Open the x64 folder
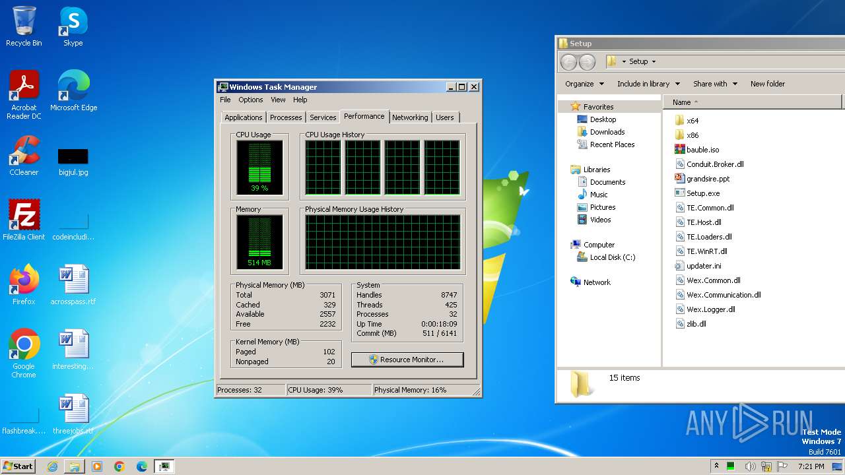Viewport: 845px width, 475px height. tap(687, 121)
